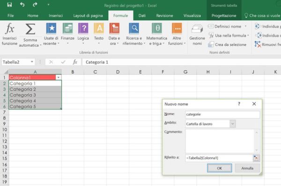Screen dimensions: 281x186
Task: Select column A header
Action: 35,72
